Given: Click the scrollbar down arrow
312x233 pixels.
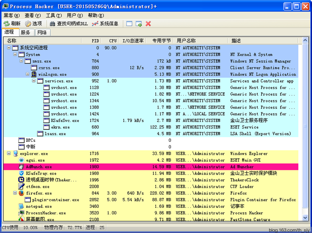Looking at the screenshot, I should (305, 218).
